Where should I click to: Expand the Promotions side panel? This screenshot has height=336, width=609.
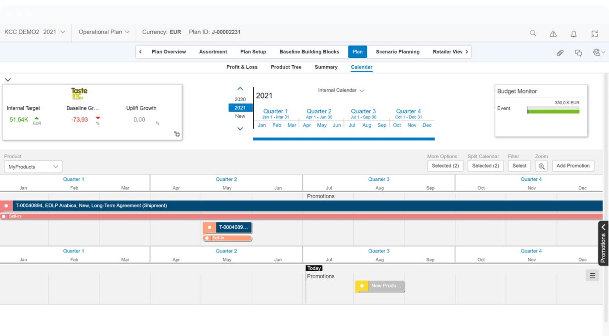[x=603, y=243]
